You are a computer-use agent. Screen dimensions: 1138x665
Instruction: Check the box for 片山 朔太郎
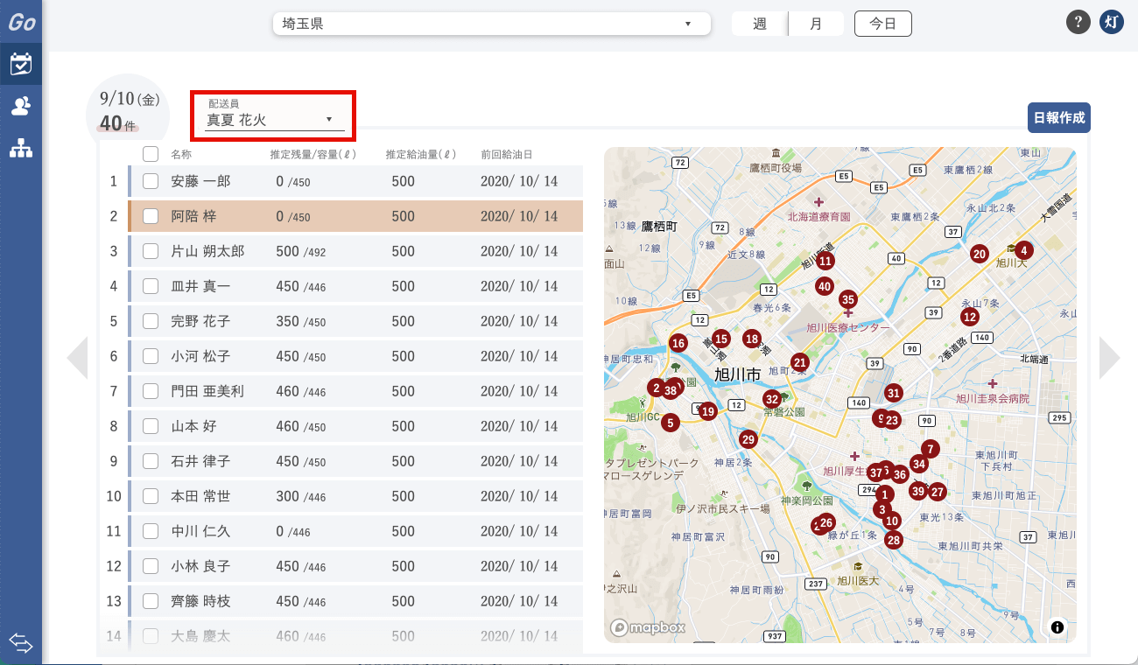151,251
